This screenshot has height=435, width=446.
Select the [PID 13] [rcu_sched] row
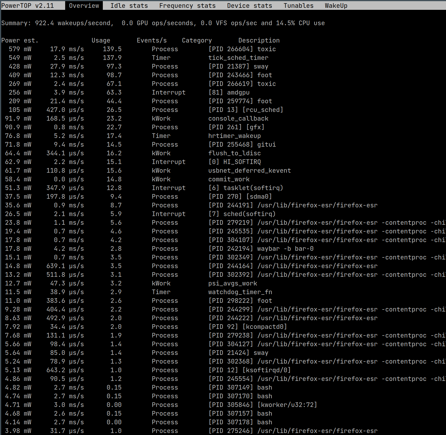tap(223, 110)
